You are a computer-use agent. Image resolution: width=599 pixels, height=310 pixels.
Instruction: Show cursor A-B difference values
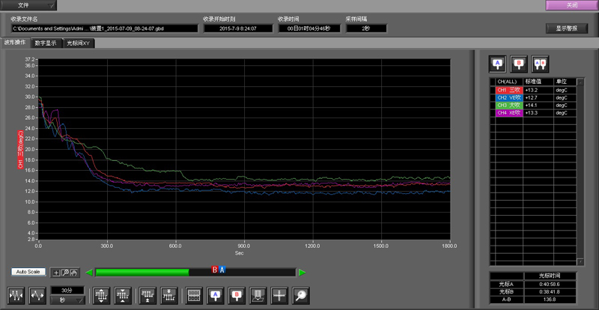click(540, 64)
